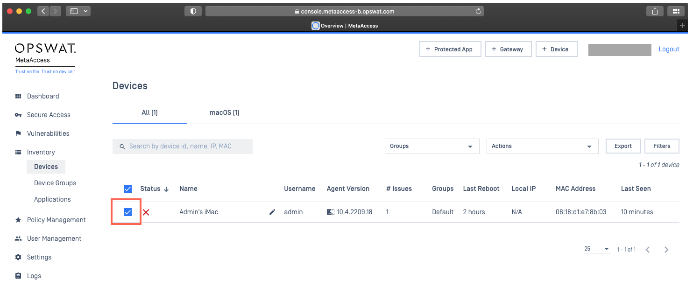Screen dimensions: 693x308
Task: Switch to the macOS (1) tab
Action: coord(225,112)
